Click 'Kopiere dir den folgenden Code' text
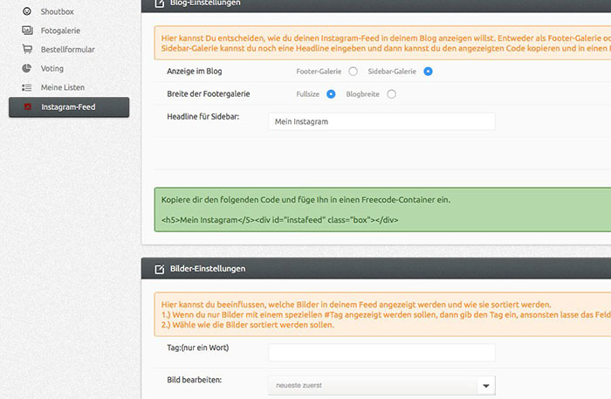The image size is (611, 399). coord(305,199)
